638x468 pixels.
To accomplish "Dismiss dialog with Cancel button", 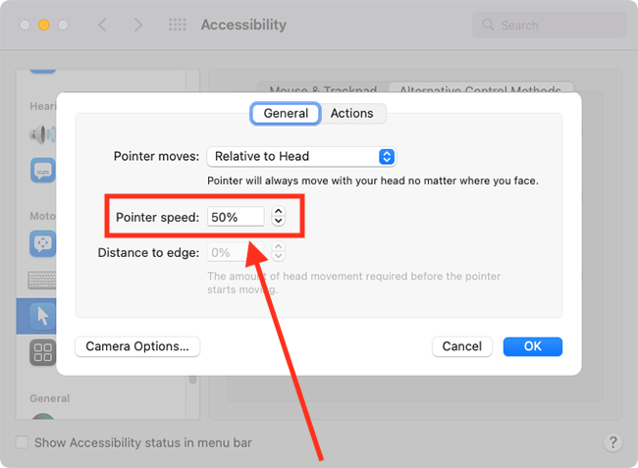I will tap(462, 346).
